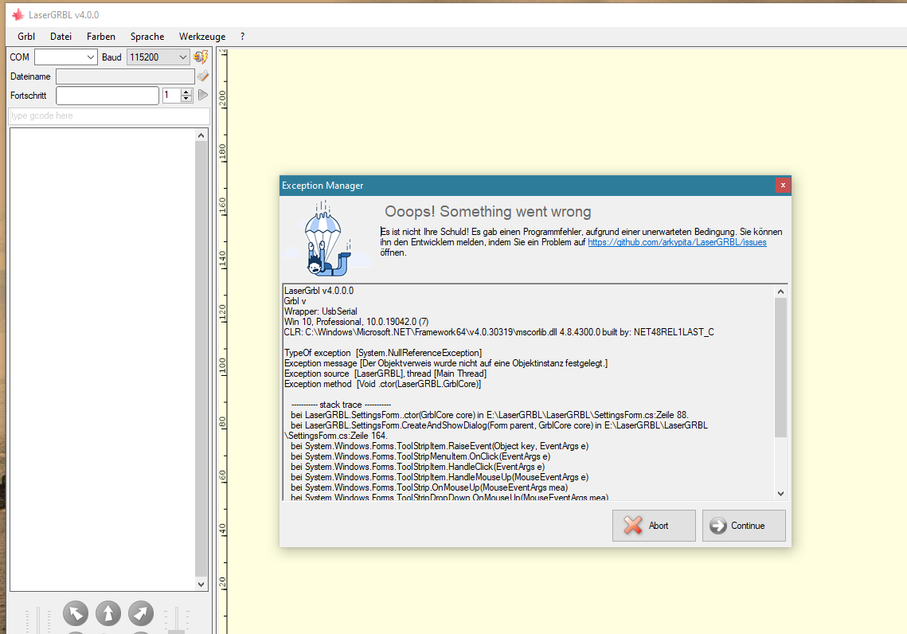907x634 pixels.
Task: Jog up arrow button
Action: (x=108, y=613)
